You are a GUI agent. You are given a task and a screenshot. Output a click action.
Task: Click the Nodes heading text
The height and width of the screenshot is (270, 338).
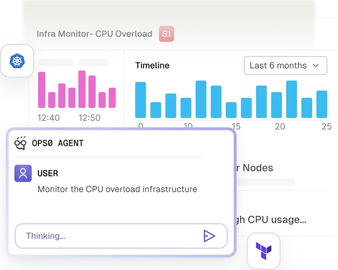tap(257, 168)
